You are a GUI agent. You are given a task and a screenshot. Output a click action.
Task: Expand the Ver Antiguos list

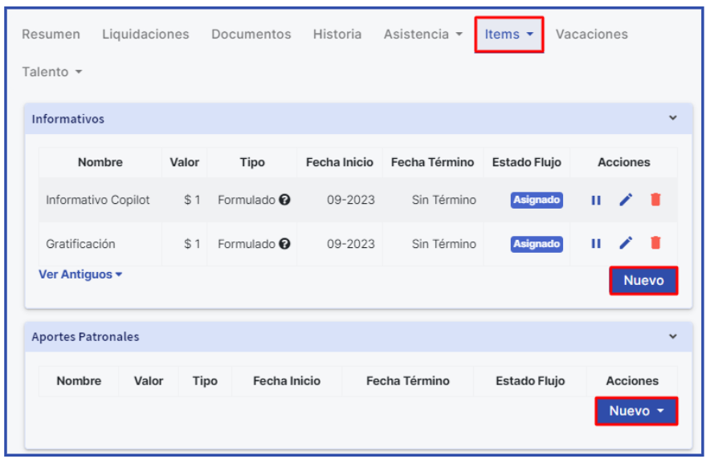[80, 274]
